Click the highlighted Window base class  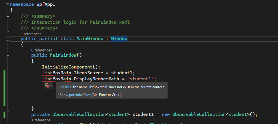coord(119,39)
